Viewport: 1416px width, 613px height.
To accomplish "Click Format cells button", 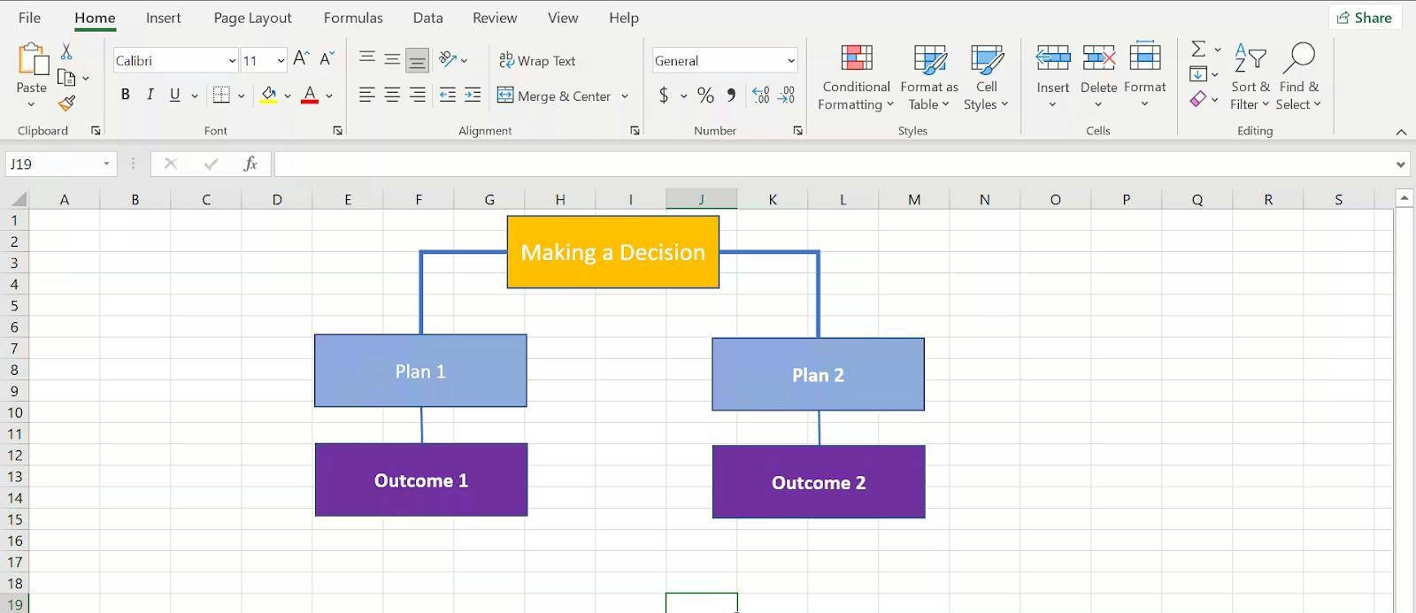I will [1145, 76].
